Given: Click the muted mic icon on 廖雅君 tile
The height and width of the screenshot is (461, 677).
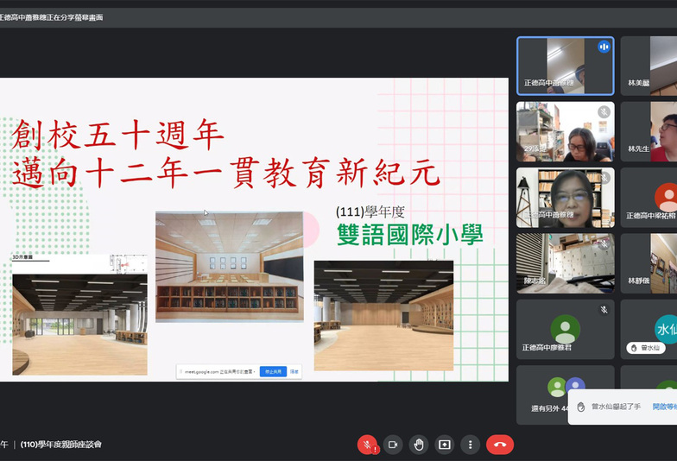Looking at the screenshot, I should tap(604, 310).
